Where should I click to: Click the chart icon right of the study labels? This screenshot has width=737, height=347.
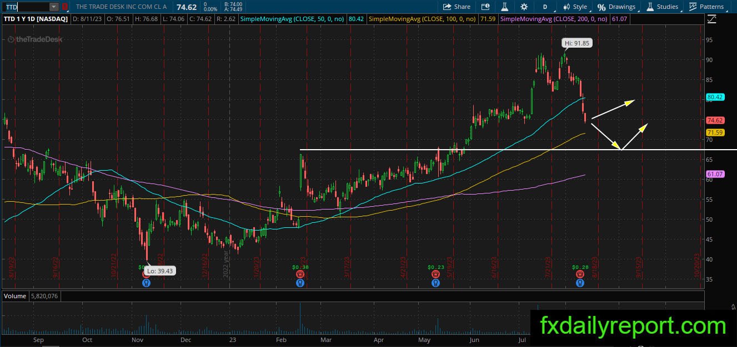712,19
